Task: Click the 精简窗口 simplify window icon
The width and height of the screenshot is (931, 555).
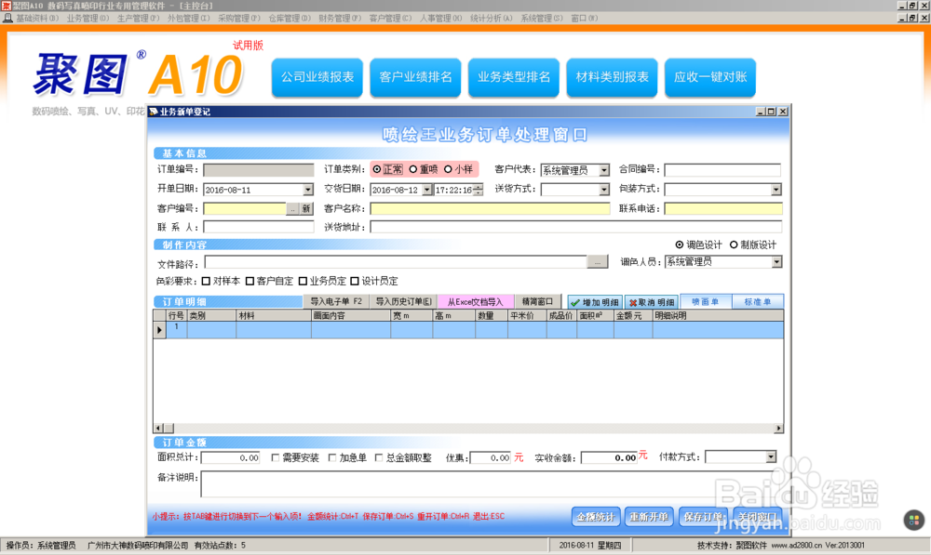Action: pyautogui.click(x=536, y=301)
